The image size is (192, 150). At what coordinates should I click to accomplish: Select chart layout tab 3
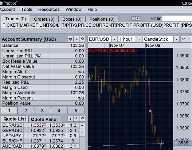click(x=42, y=111)
